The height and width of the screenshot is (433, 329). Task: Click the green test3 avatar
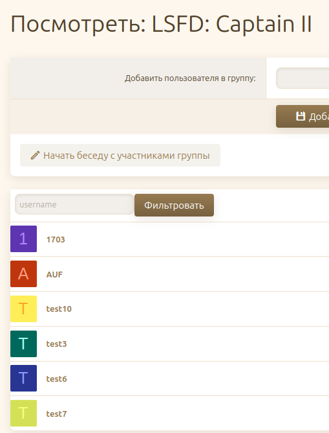coord(23,344)
